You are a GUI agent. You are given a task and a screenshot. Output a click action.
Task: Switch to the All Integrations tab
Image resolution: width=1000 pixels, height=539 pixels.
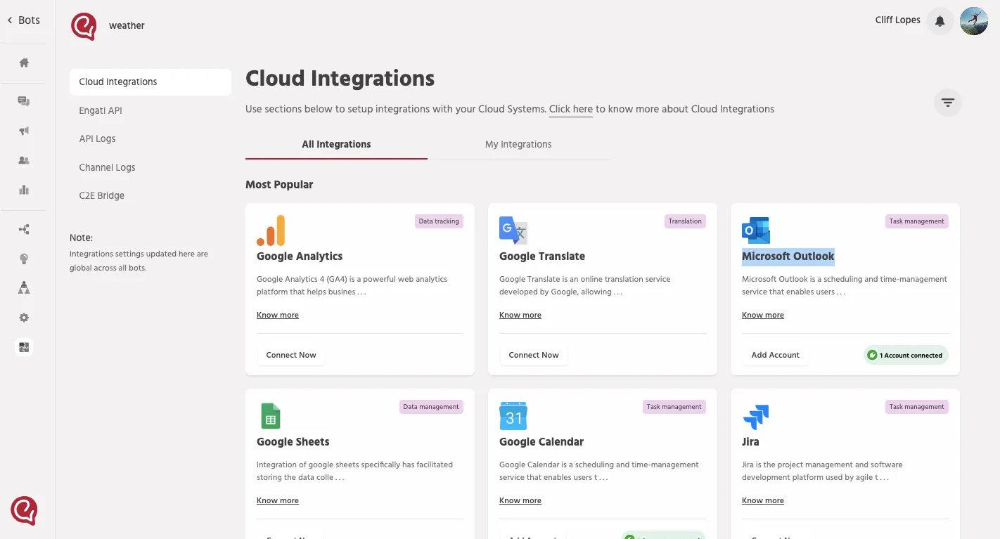click(336, 145)
